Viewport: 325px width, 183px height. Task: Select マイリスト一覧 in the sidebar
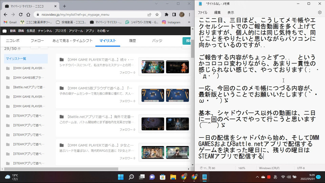point(26,59)
